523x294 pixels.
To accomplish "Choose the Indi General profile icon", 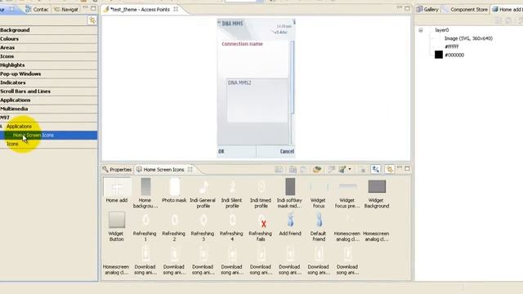I will (203, 187).
